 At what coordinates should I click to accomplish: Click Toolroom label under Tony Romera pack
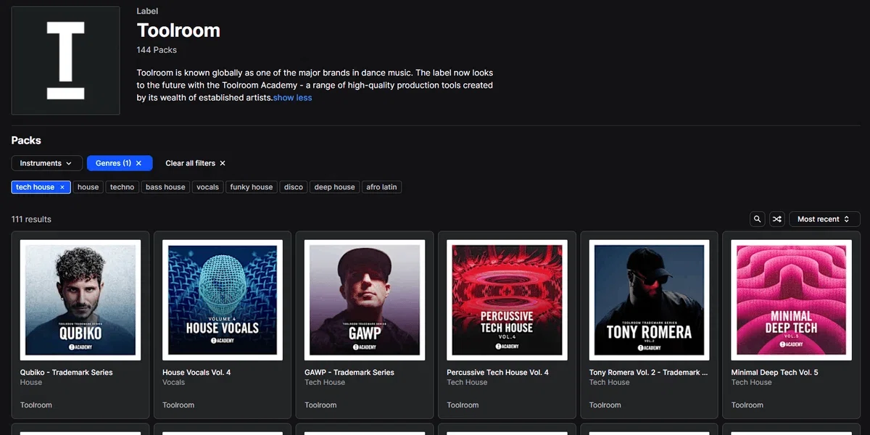(x=605, y=405)
